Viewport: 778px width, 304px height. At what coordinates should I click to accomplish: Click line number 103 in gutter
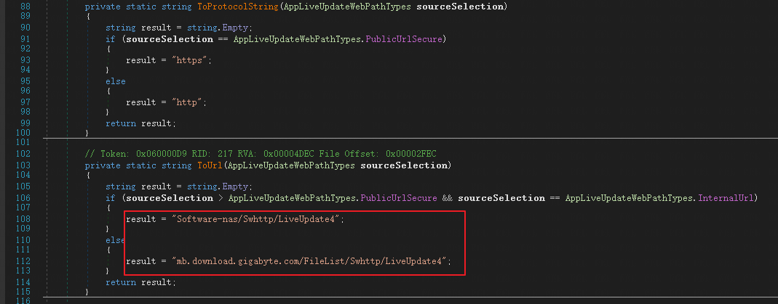(x=23, y=165)
